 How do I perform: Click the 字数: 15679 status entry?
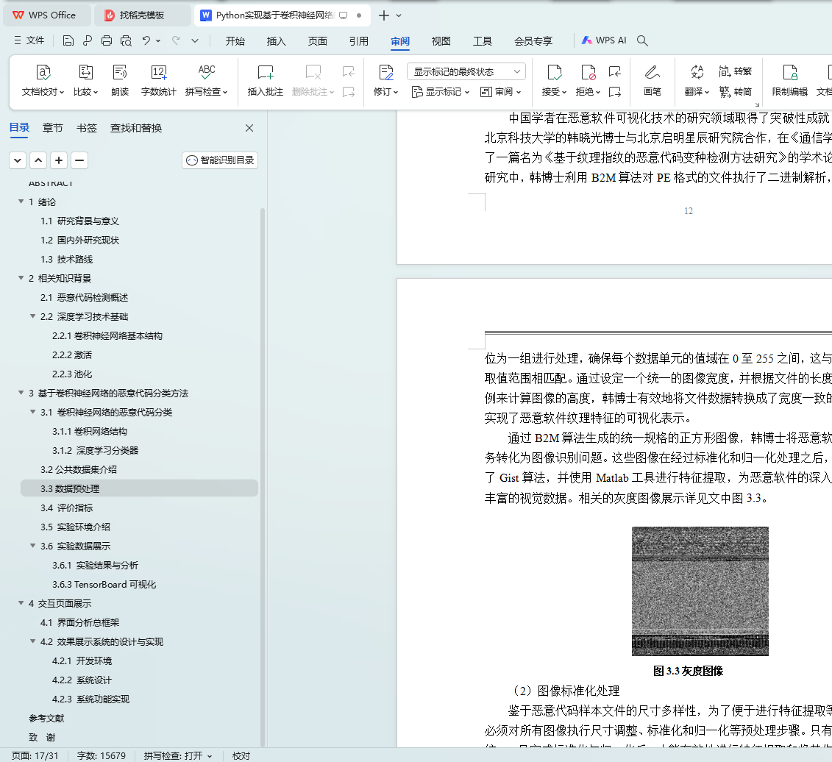coord(102,755)
